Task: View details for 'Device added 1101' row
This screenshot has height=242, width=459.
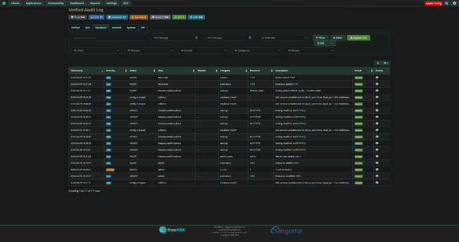Action: [x=377, y=78]
